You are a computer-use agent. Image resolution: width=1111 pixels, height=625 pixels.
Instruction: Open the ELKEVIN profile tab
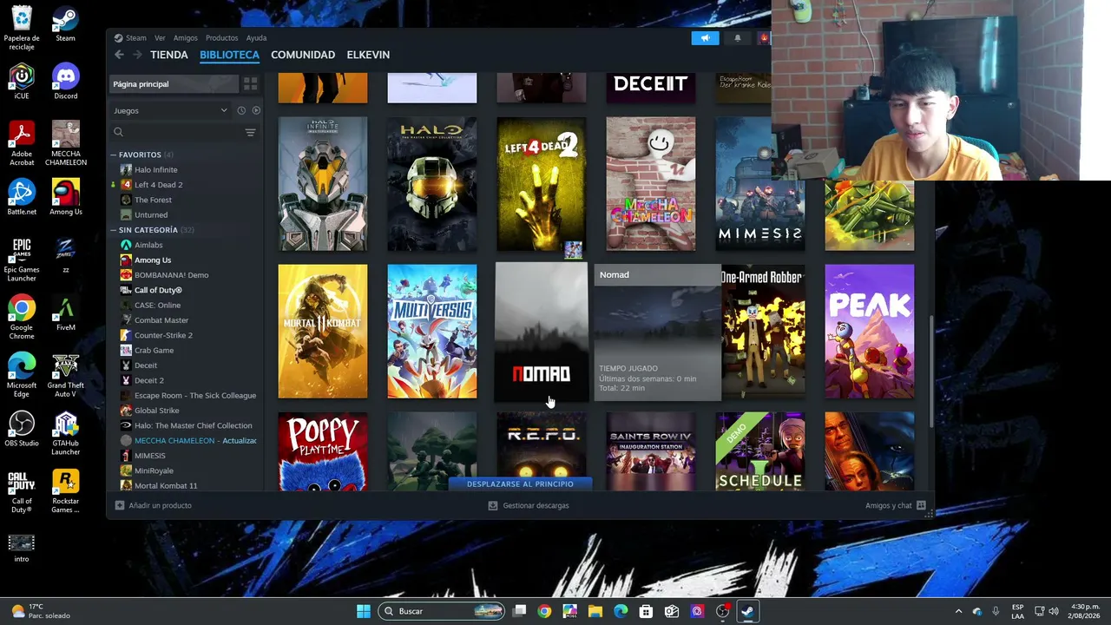click(368, 55)
